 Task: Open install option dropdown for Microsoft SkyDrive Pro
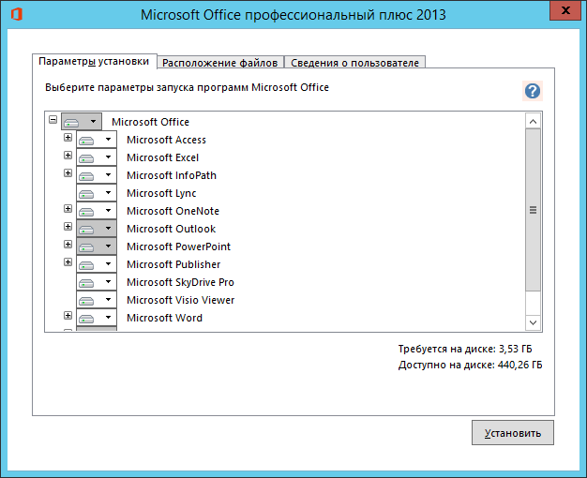coord(97,282)
